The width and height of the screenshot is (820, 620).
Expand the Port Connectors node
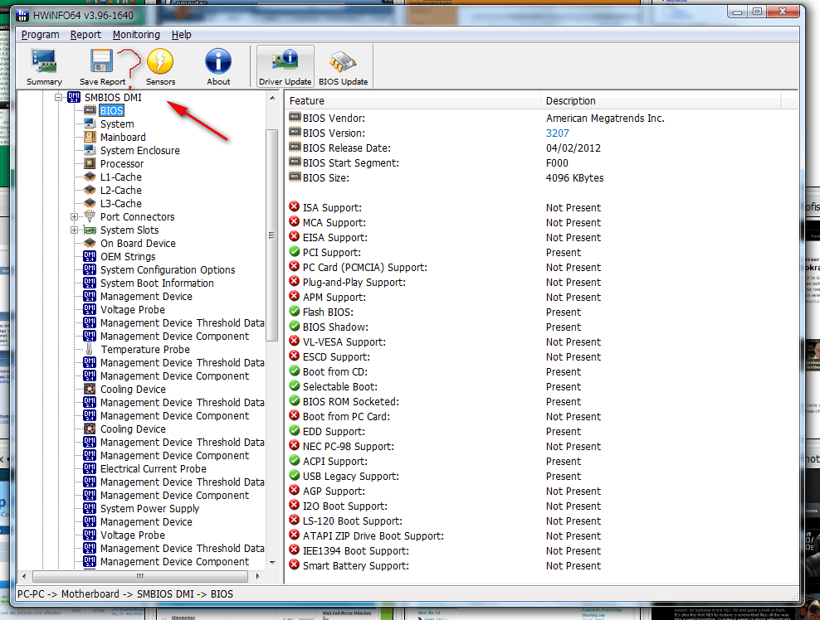point(74,217)
